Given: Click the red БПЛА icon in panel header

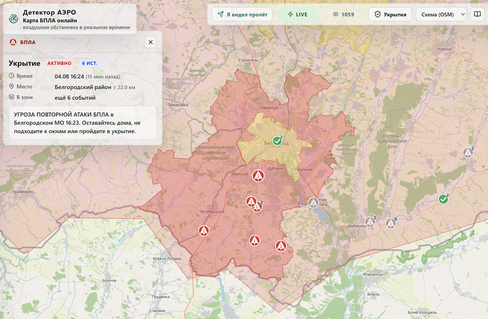Looking at the screenshot, I should pos(13,42).
